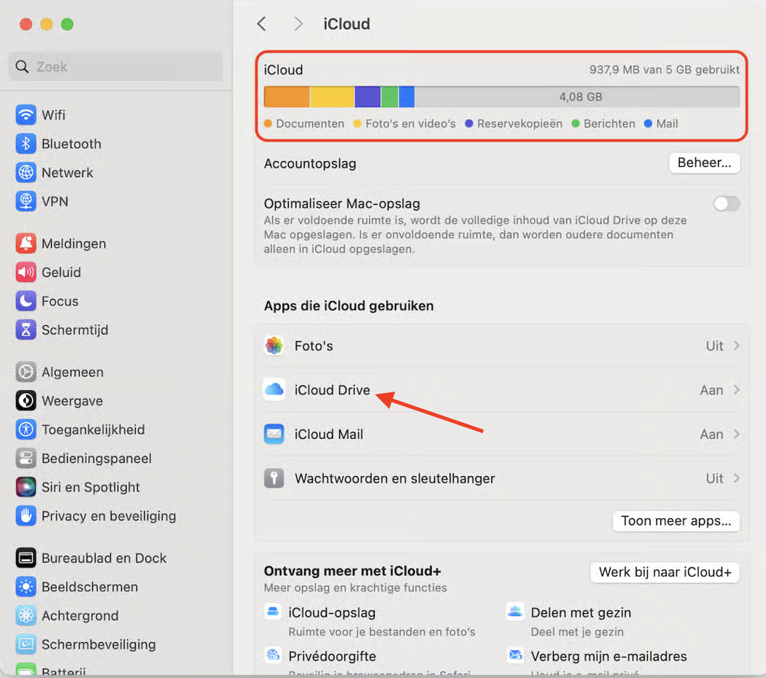Click the Zoek search field

click(115, 66)
